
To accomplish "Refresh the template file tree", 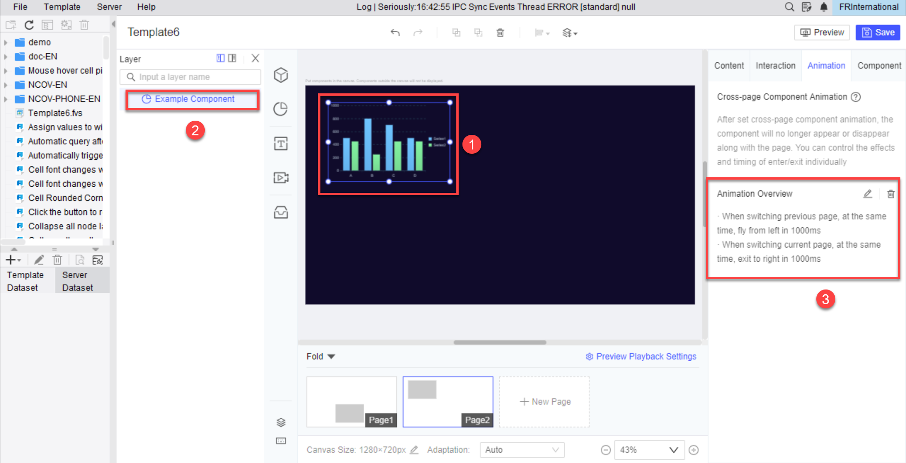I will [29, 25].
